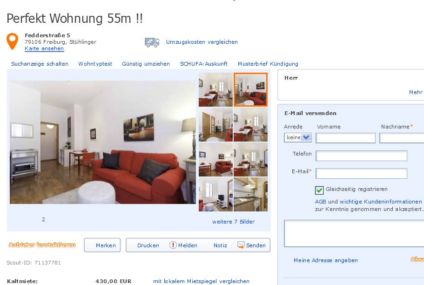The width and height of the screenshot is (424, 285).
Task: Select the kitchen thumbnail image
Action: coord(251,194)
